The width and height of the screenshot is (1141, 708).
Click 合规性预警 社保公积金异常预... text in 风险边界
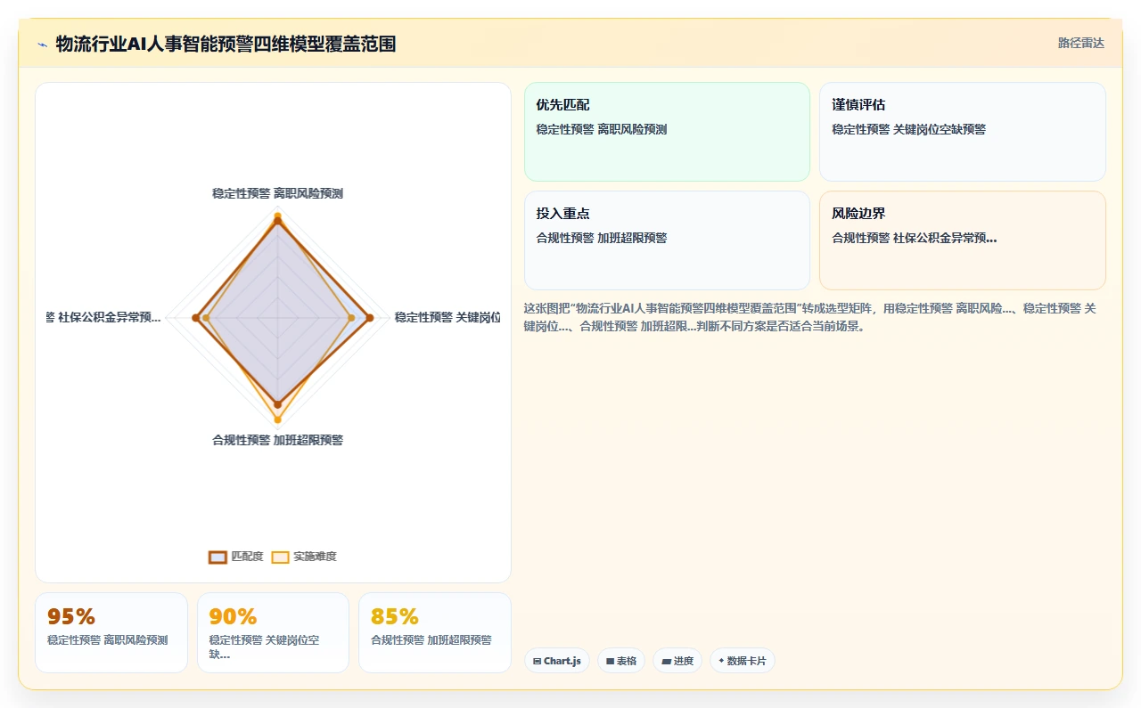[x=914, y=238]
